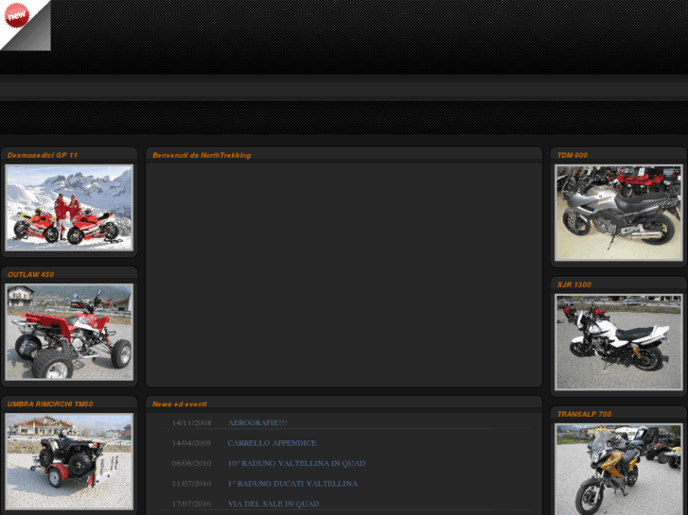The height and width of the screenshot is (515, 688).
Task: Open the TDM 900 motorcycle photo
Action: click(x=619, y=213)
